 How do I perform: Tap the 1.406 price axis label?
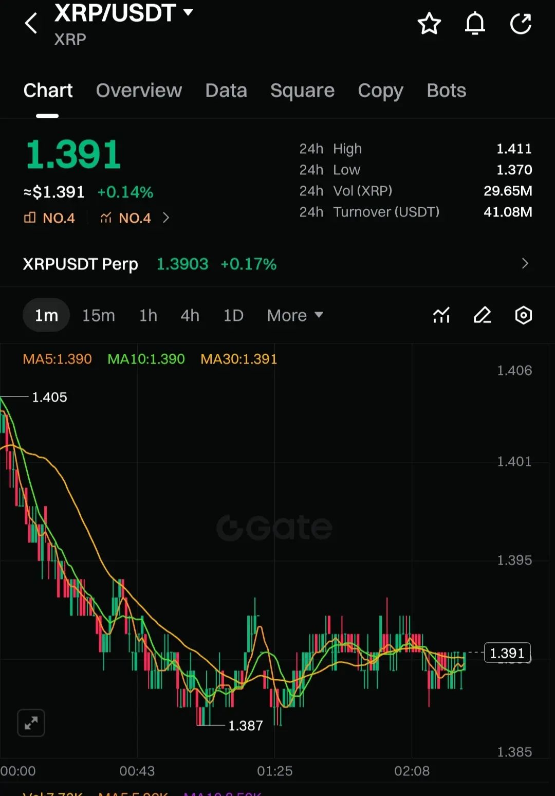514,370
